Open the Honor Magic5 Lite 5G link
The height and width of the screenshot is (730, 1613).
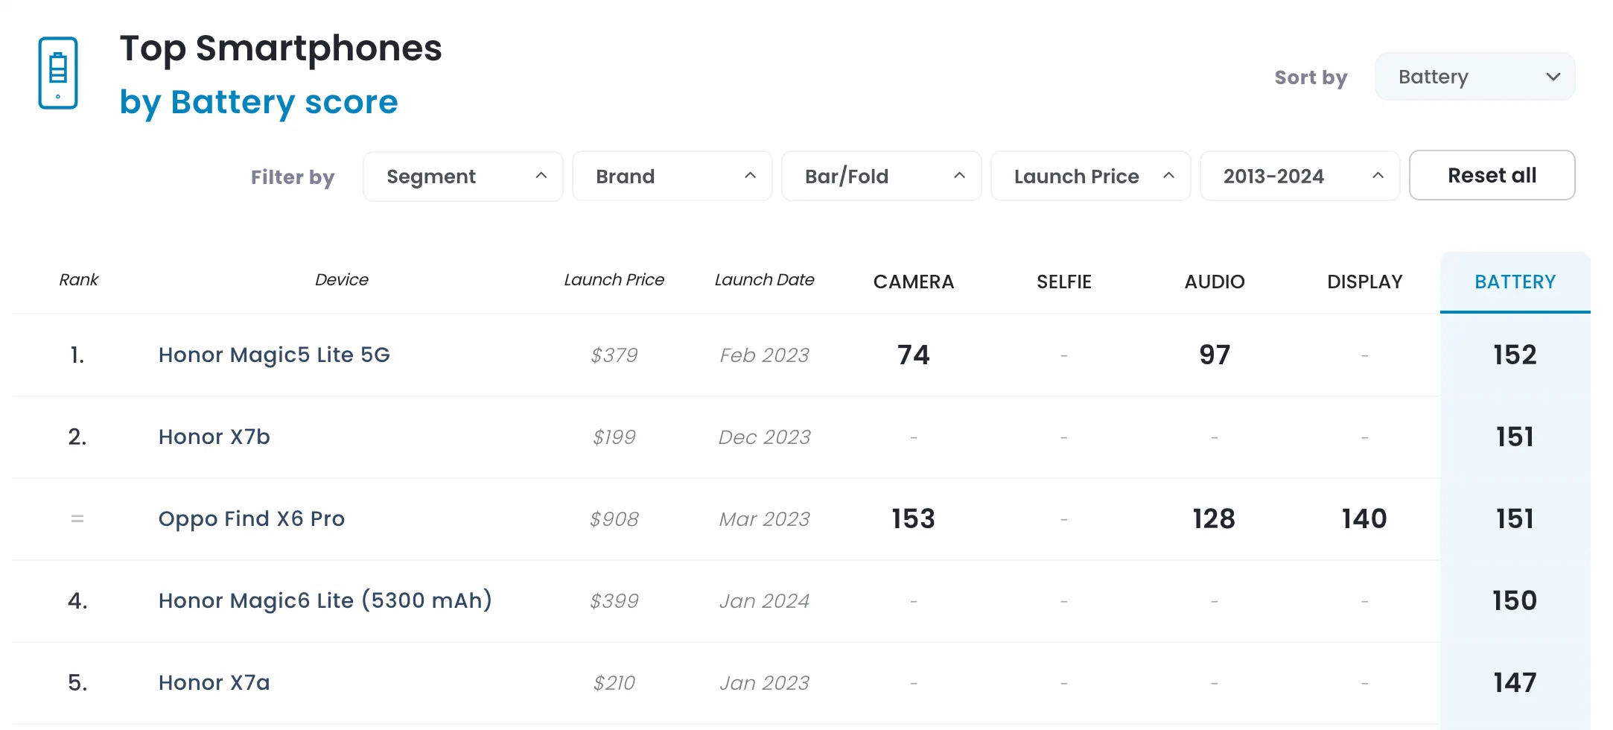pyautogui.click(x=274, y=355)
